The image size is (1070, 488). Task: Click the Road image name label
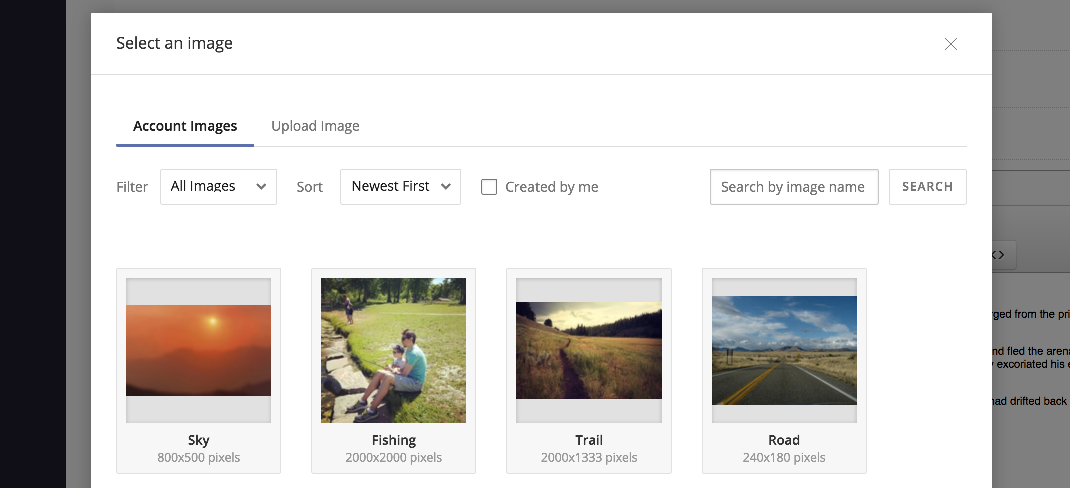coord(784,440)
